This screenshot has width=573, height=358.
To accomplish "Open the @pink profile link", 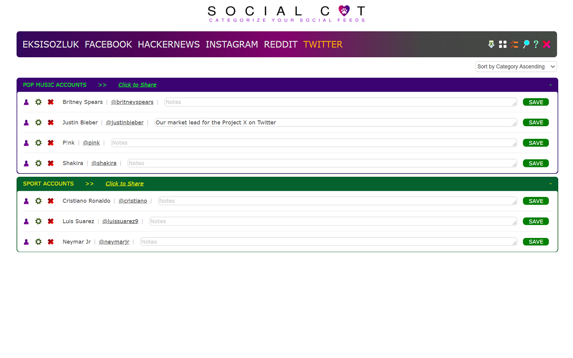I will click(91, 143).
